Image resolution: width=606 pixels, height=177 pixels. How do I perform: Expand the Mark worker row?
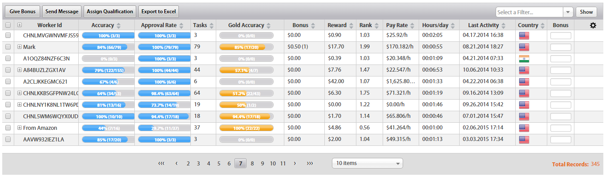[x=20, y=47]
